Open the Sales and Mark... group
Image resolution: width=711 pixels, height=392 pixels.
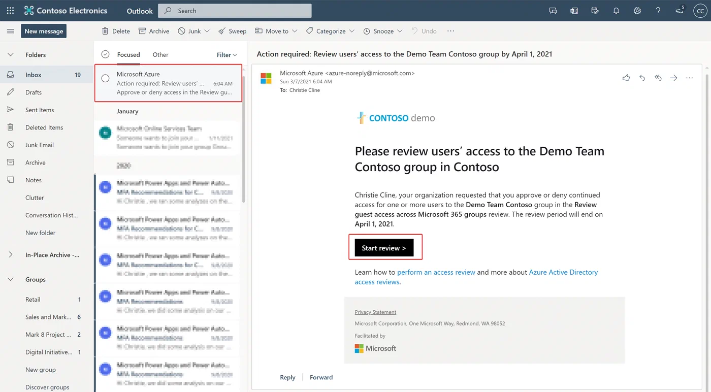(x=47, y=317)
